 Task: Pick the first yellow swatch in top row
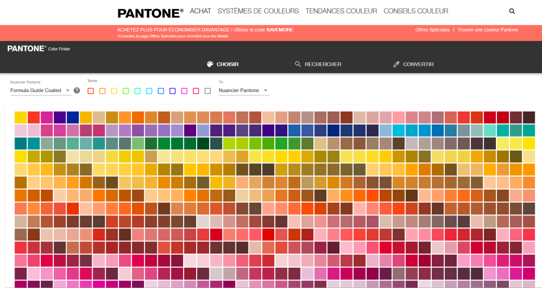pyautogui.click(x=21, y=117)
